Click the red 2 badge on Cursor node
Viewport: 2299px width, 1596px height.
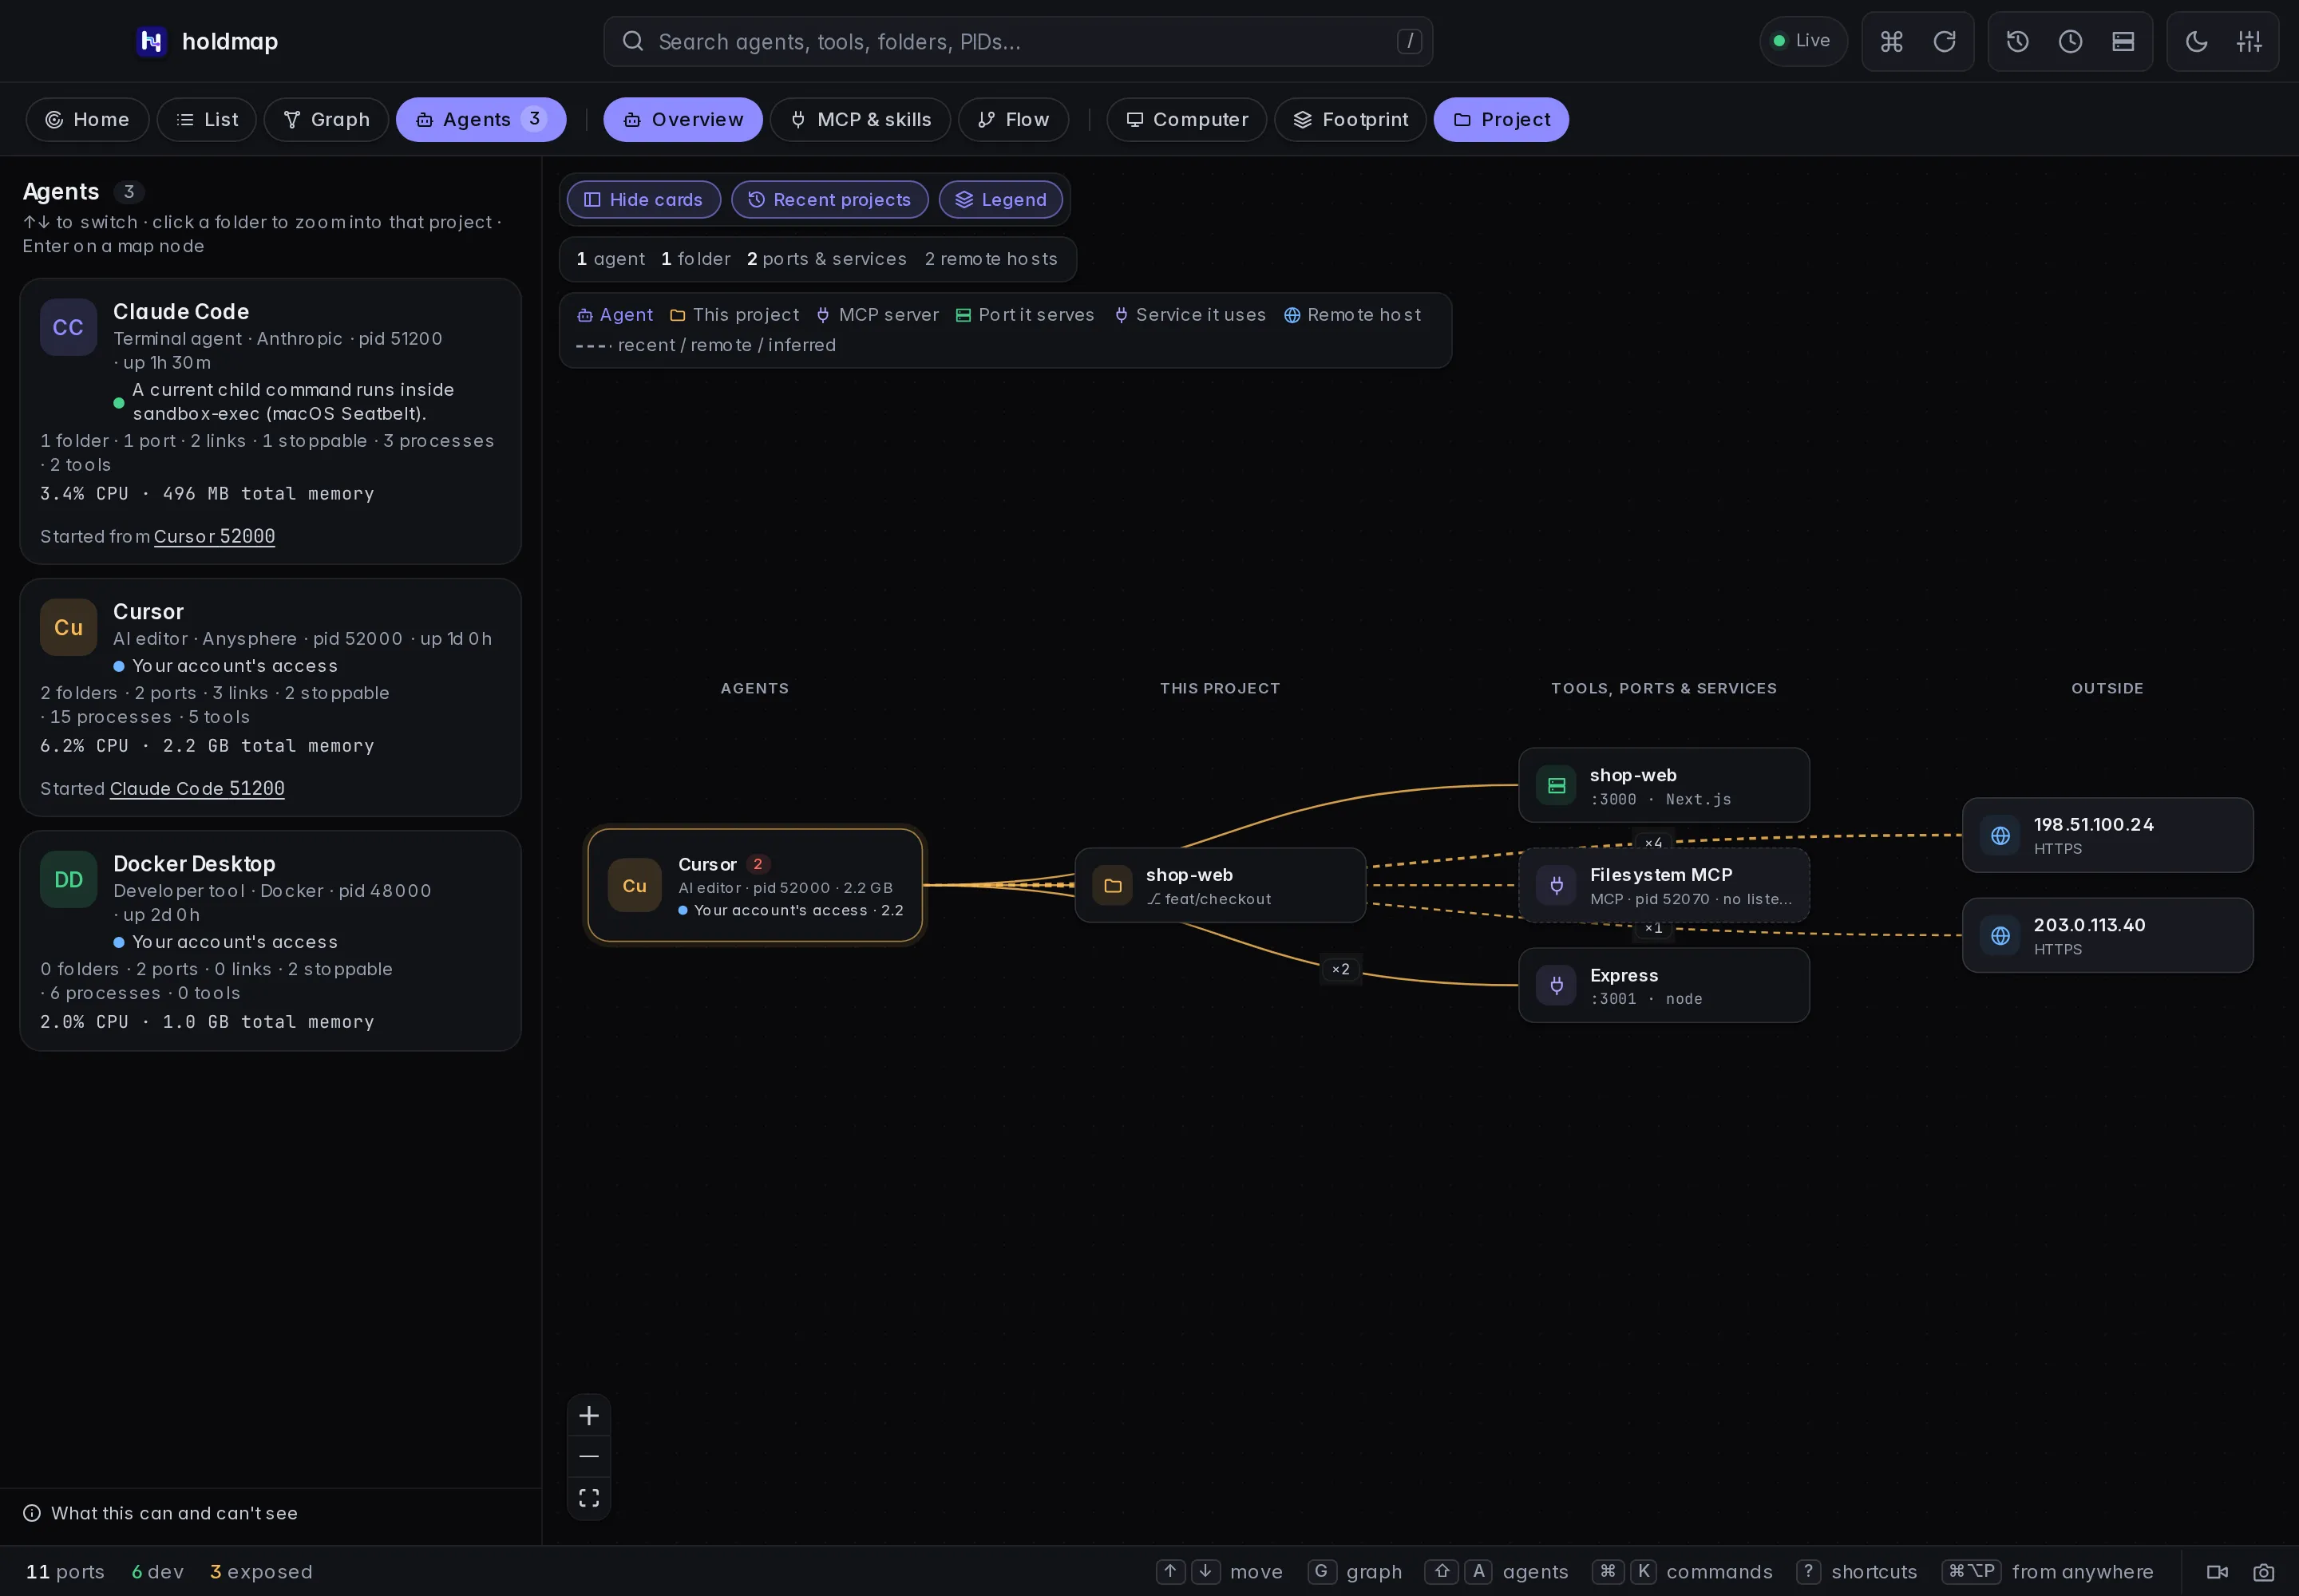(x=758, y=863)
